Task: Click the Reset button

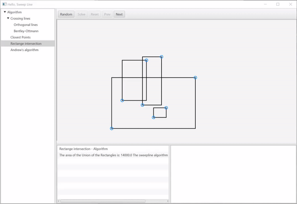Action: (94, 14)
